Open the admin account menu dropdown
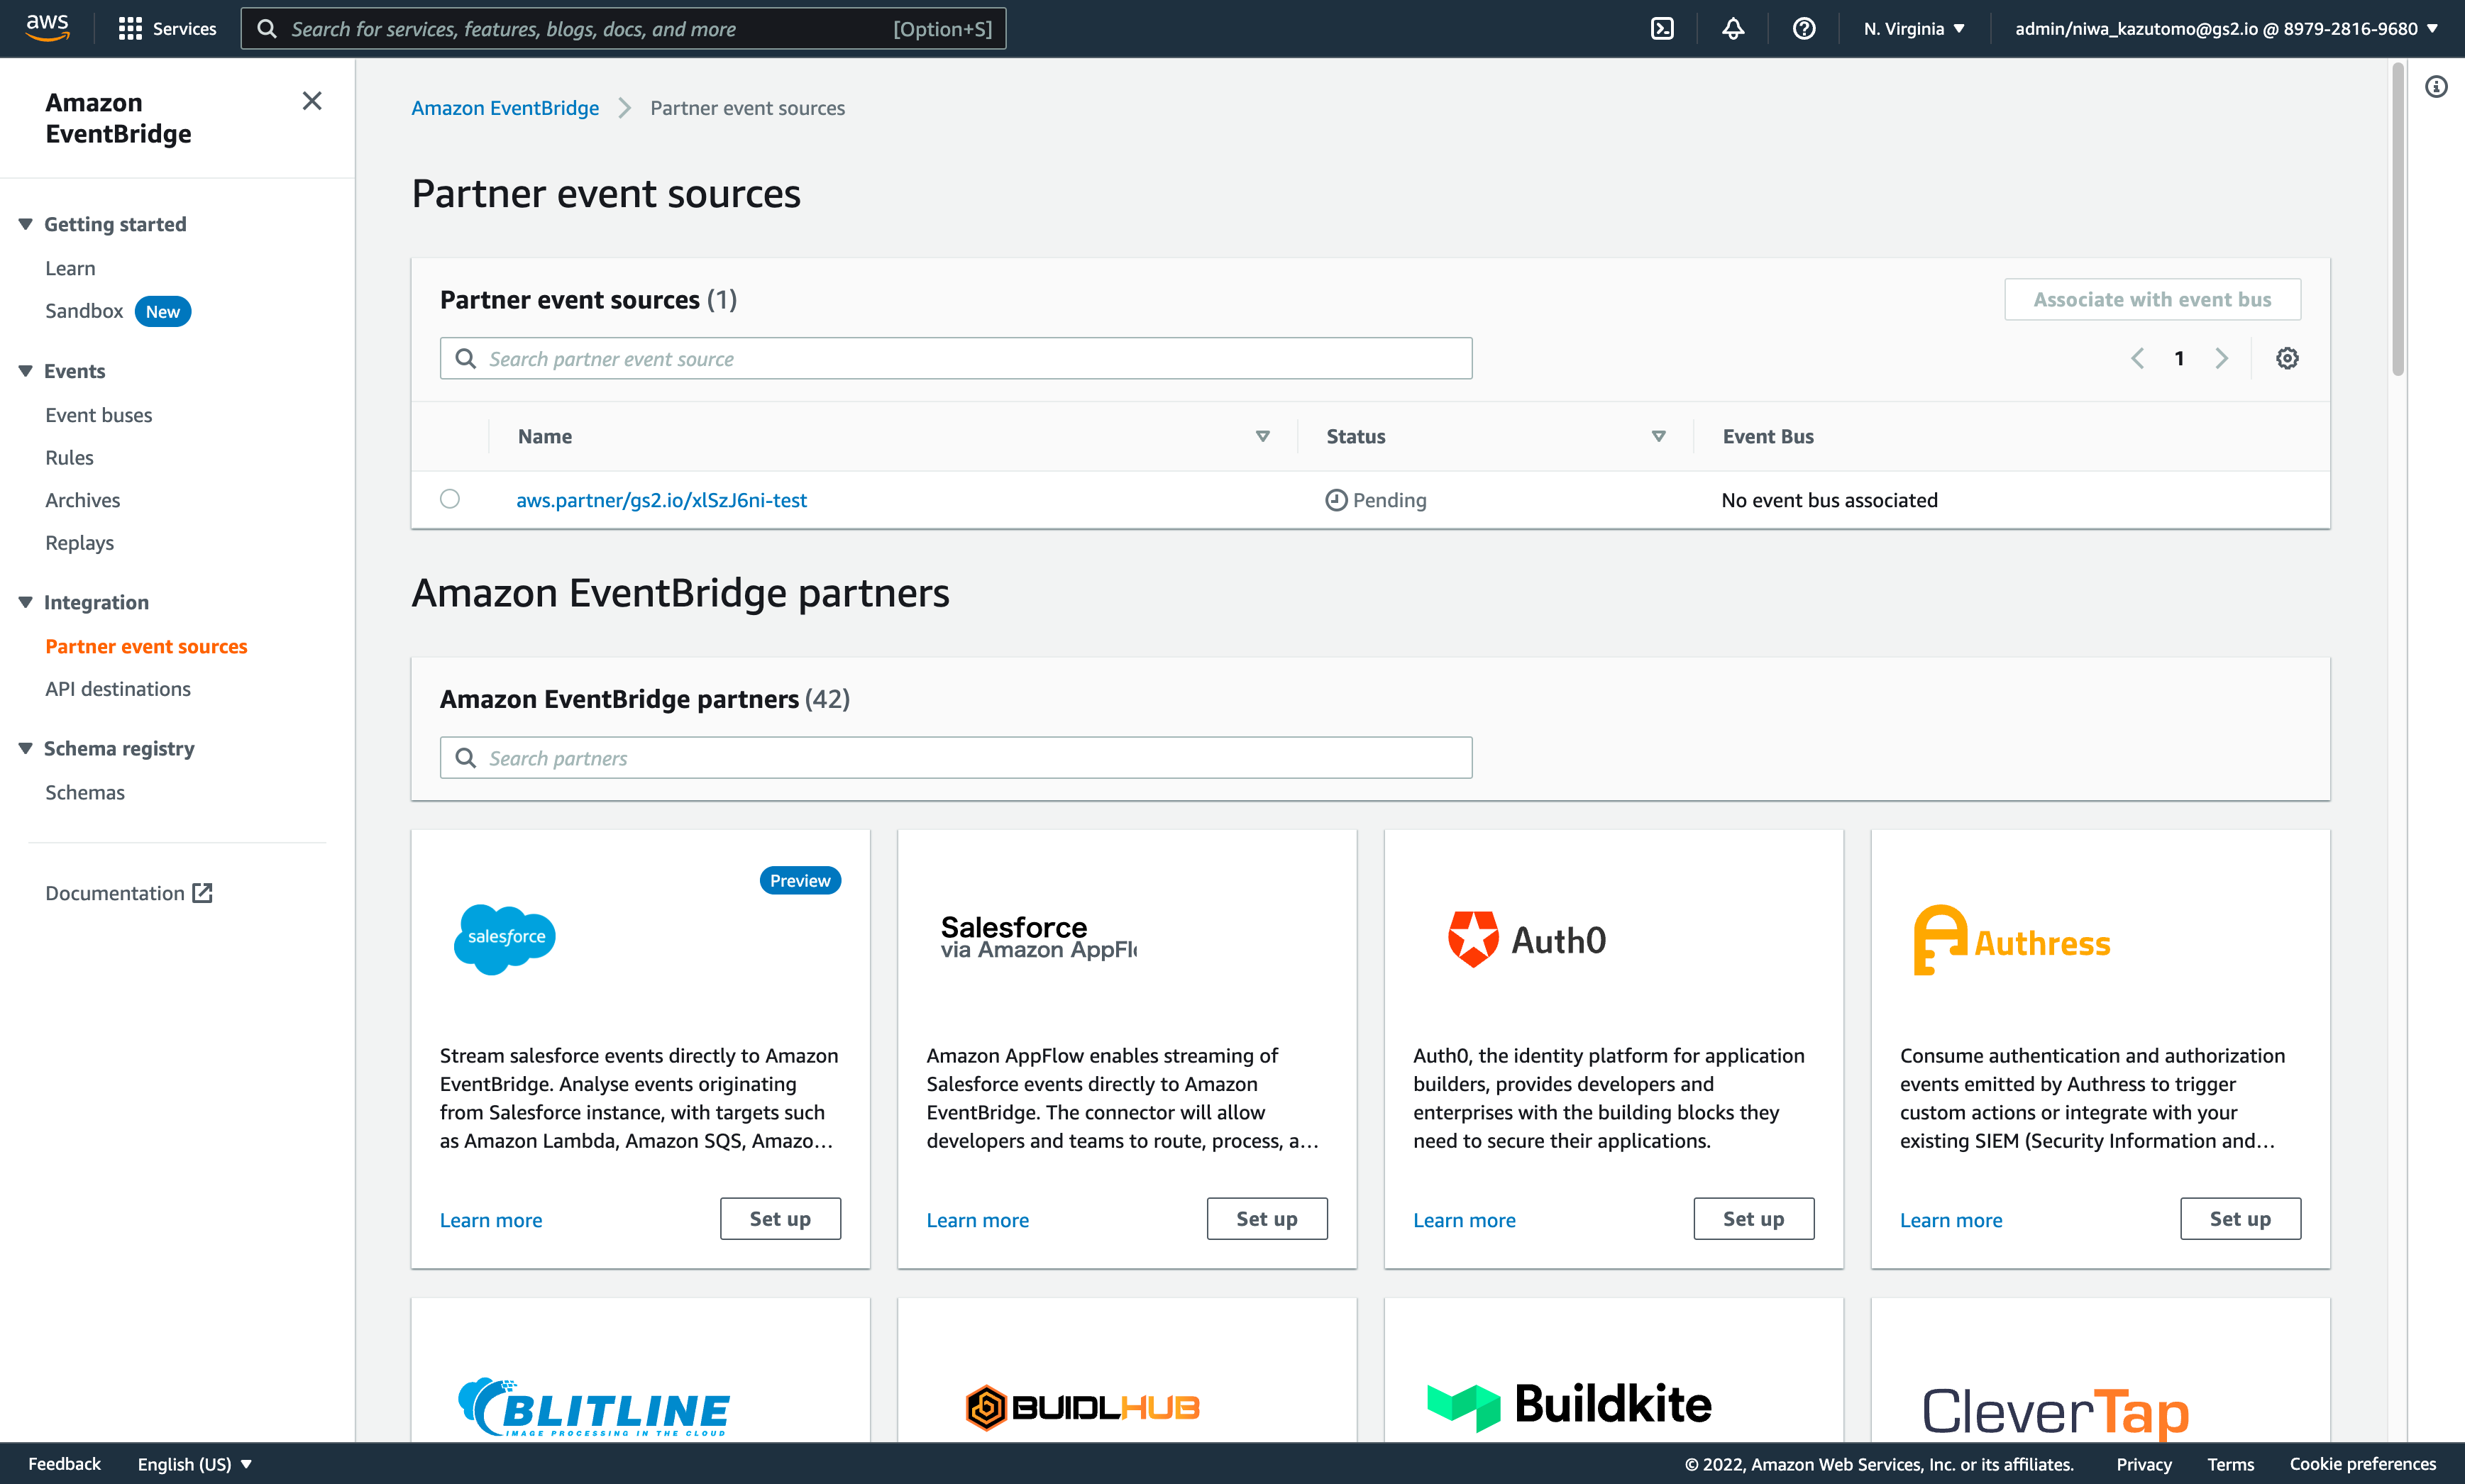This screenshot has width=2465, height=1484. pyautogui.click(x=2227, y=29)
